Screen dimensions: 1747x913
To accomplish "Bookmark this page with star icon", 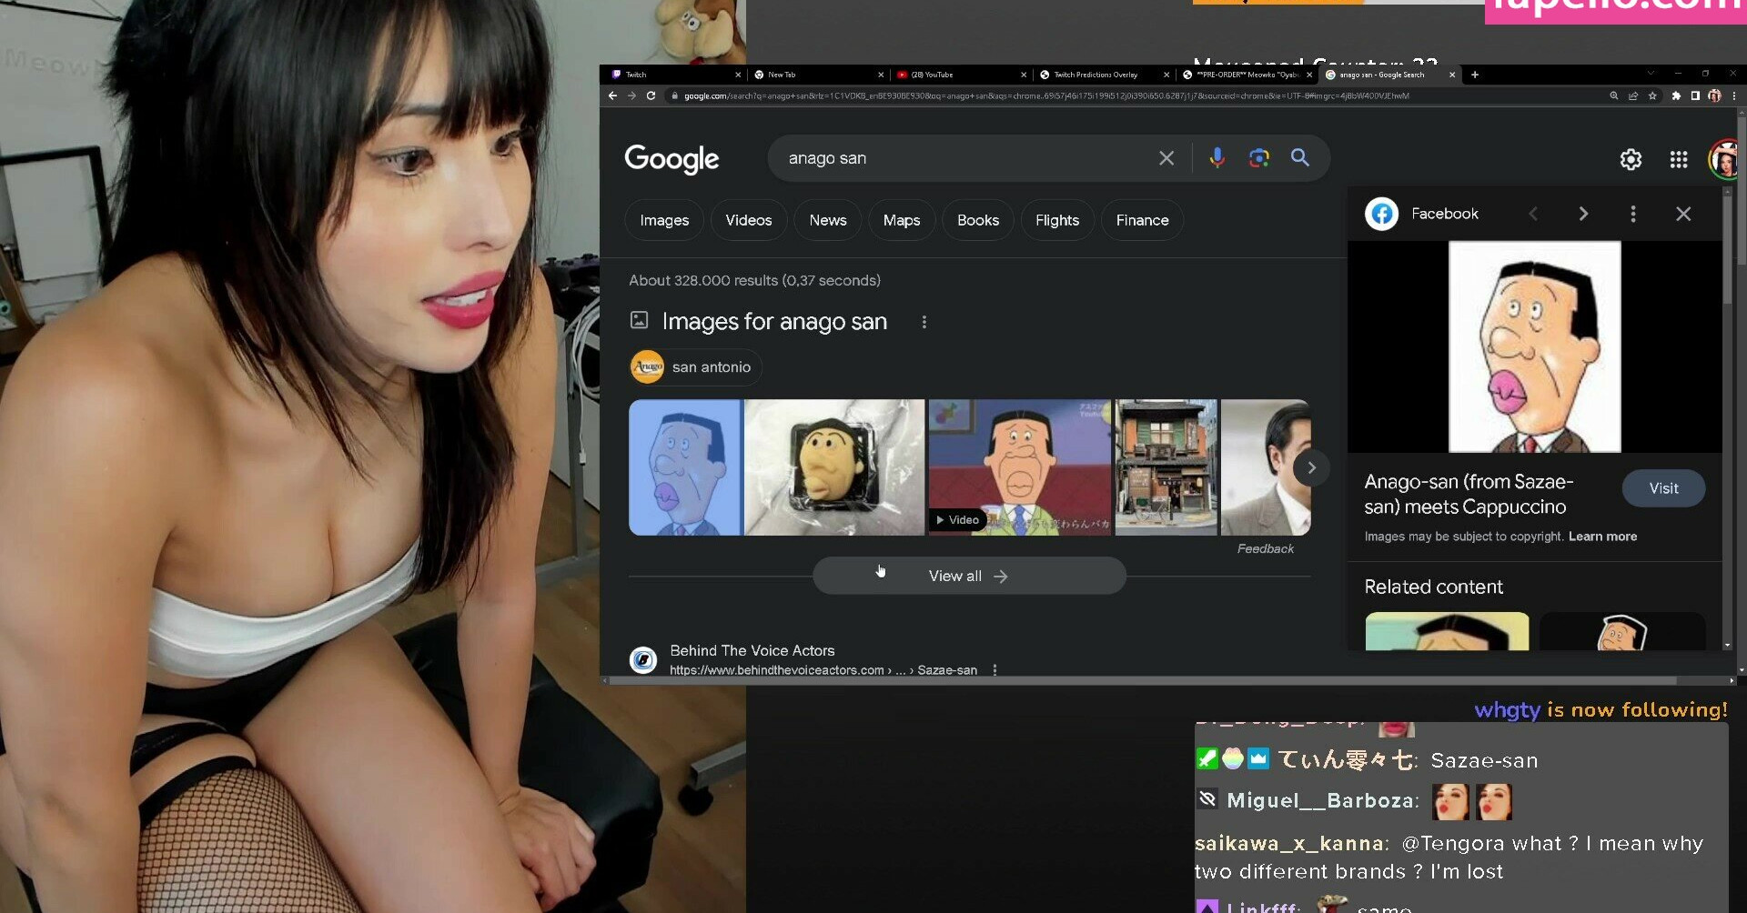I will click(1652, 95).
